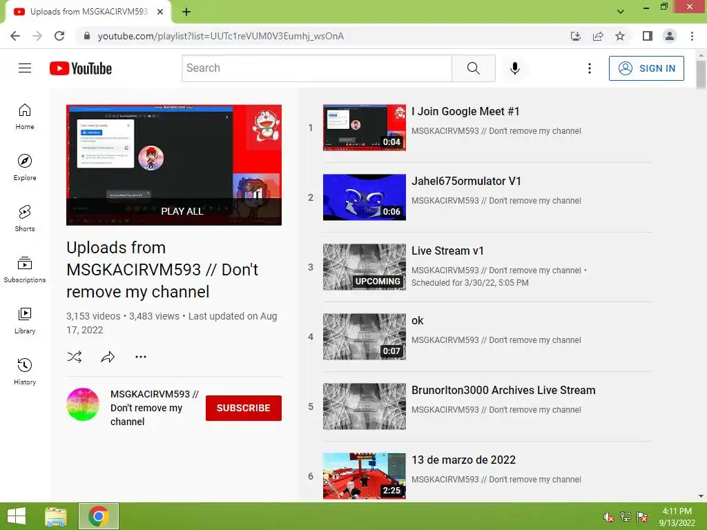Image resolution: width=707 pixels, height=530 pixels.
Task: Open the video titled 'ok'
Action: tap(418, 320)
